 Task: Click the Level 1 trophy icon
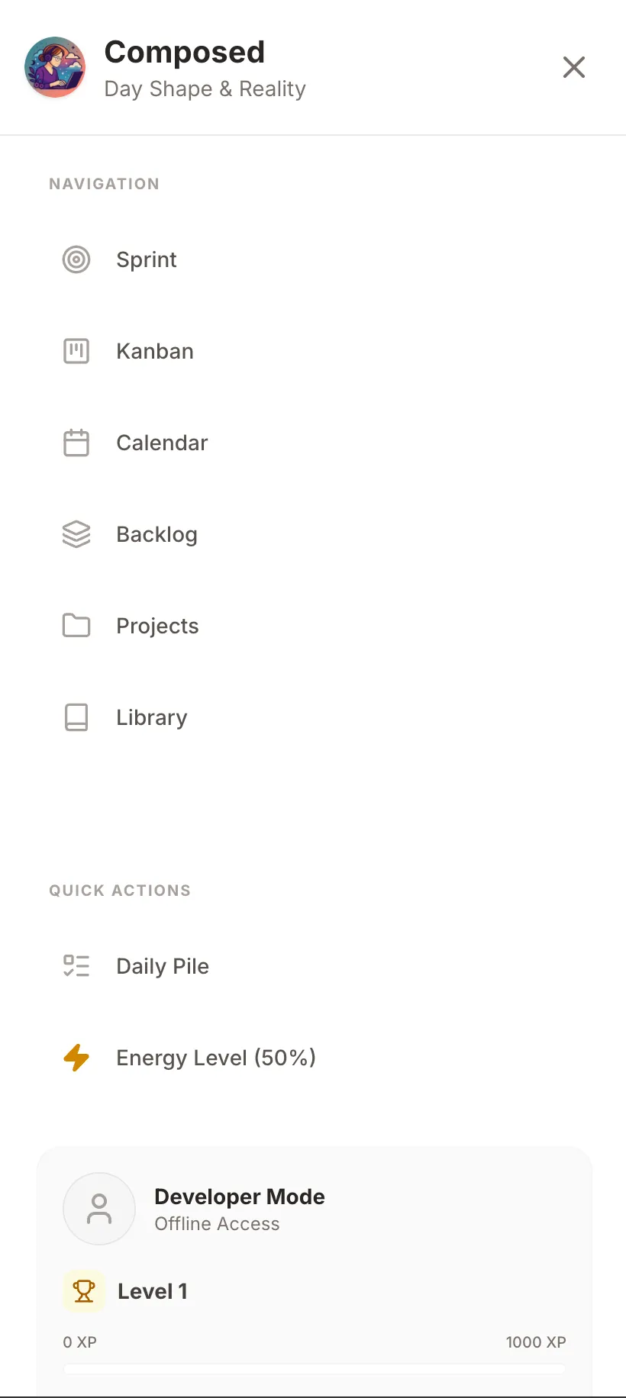coord(84,1291)
